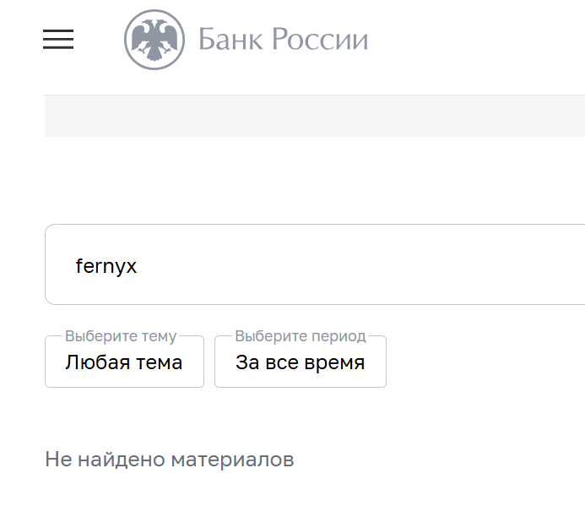Viewport: 585px width, 528px height.
Task: Expand the За все время period dropdown
Action: [301, 362]
